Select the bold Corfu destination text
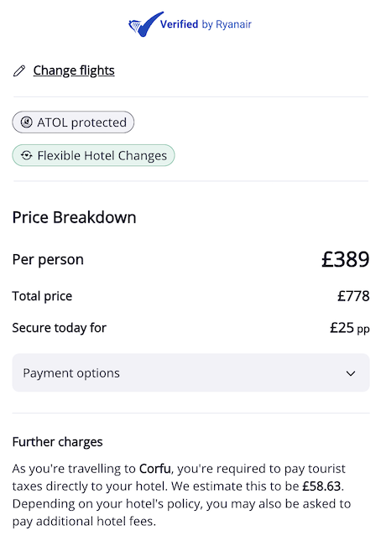Screen dimensions: 381x546 point(155,469)
